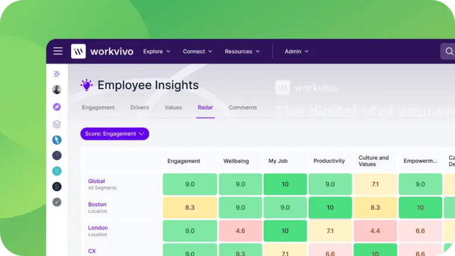Open the user profile avatar in the sidebar
This screenshot has height=256, width=455.
click(57, 89)
